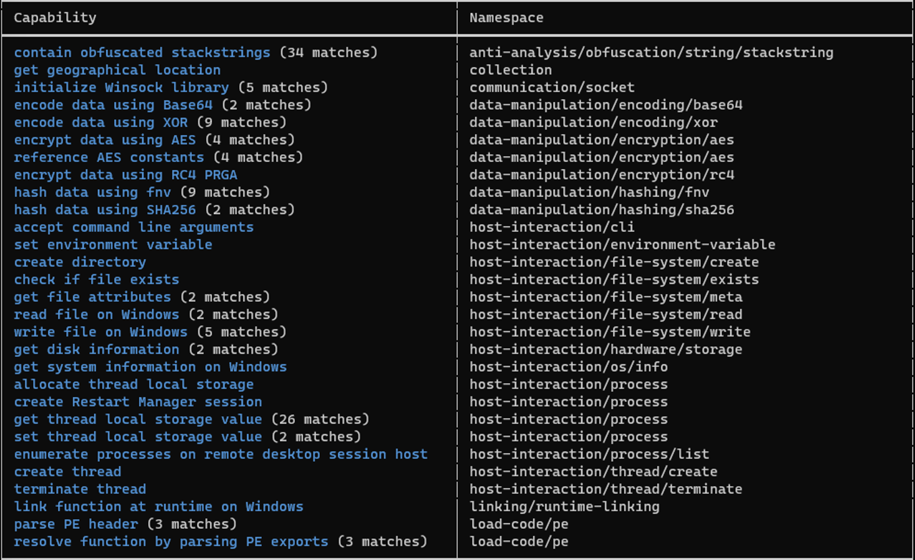Click 'link function at runtime on Windows'
915x560 pixels.
(x=158, y=507)
